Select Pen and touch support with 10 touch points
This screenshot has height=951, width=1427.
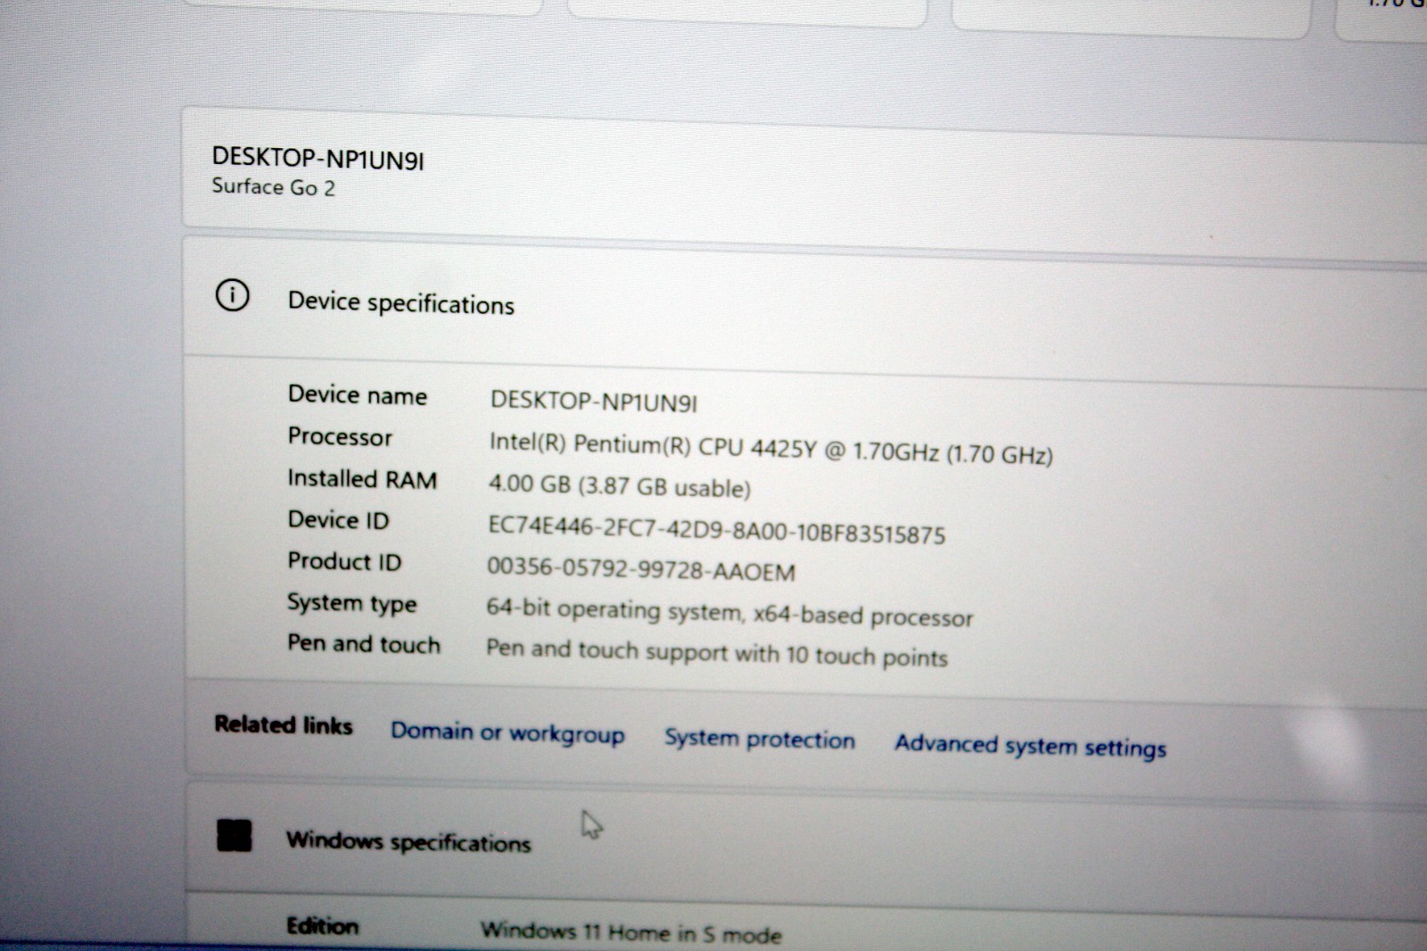point(716,653)
